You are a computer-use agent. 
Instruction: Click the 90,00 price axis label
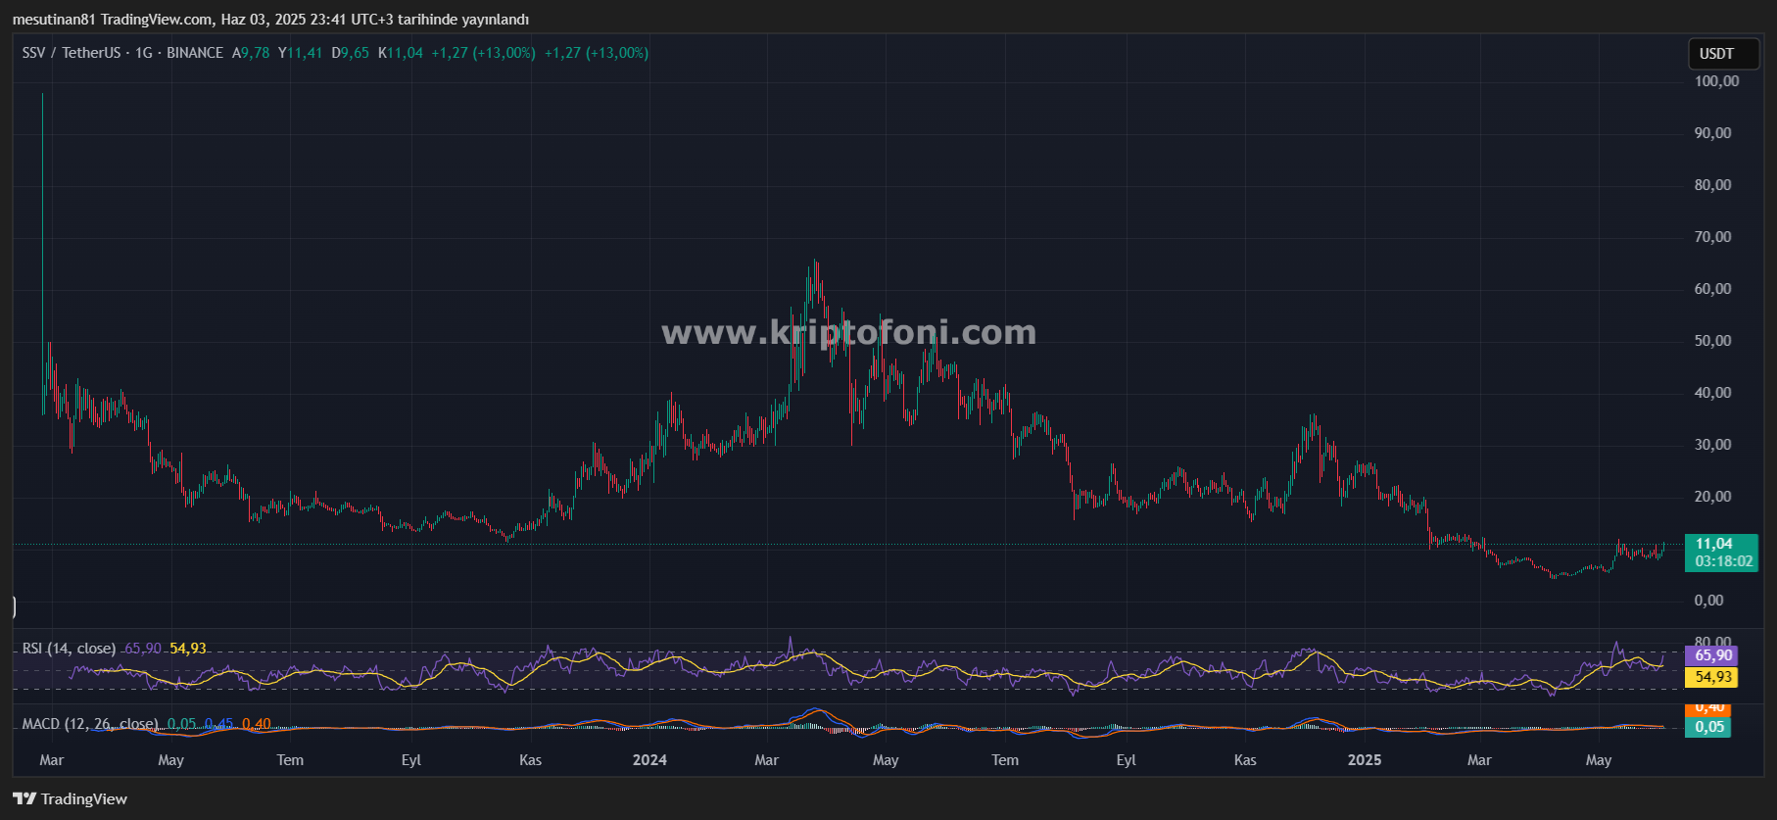pos(1713,133)
